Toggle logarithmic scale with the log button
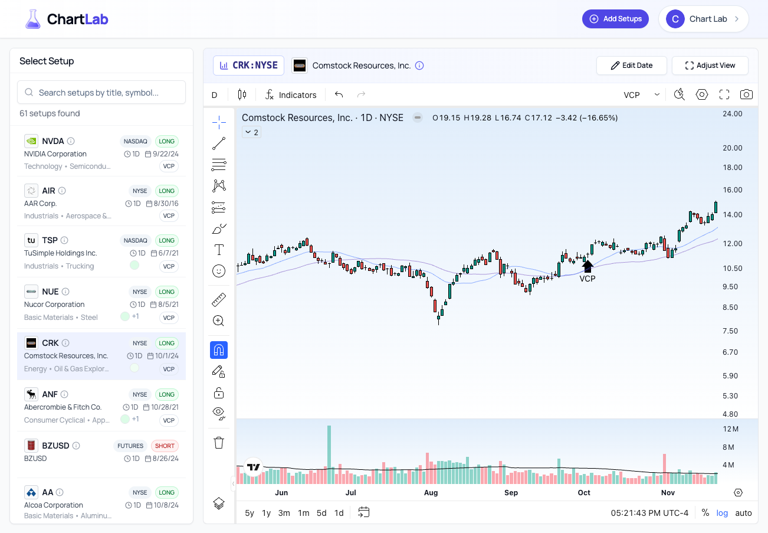This screenshot has height=533, width=768. [x=722, y=512]
